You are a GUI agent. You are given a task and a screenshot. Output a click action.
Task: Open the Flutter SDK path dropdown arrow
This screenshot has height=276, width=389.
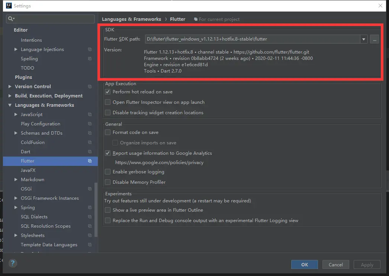point(364,39)
